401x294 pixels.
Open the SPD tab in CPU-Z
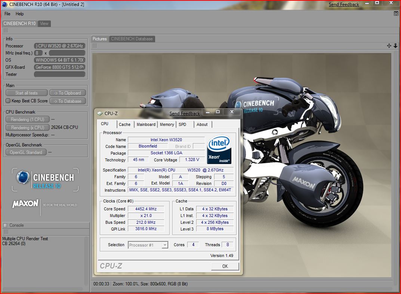[182, 124]
